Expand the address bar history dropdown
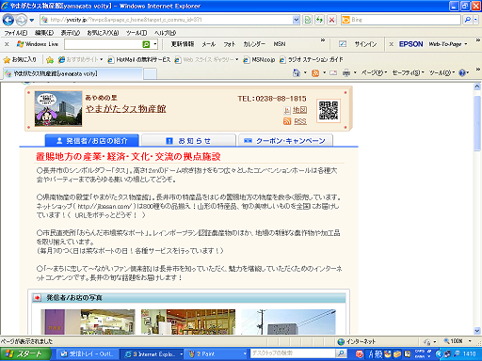The width and height of the screenshot is (482, 361). (297, 20)
